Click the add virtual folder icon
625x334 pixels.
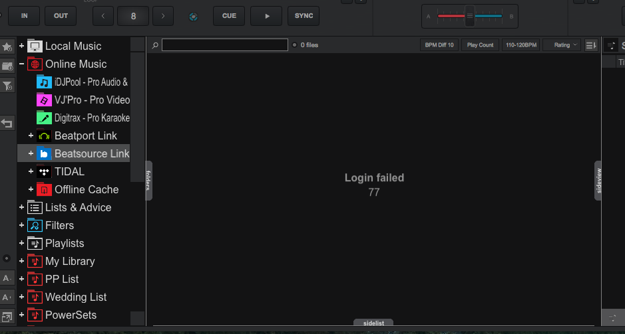7,66
